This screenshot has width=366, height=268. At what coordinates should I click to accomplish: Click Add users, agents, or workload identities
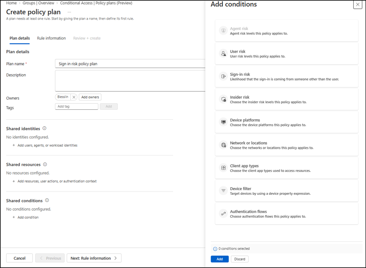pyautogui.click(x=45, y=145)
